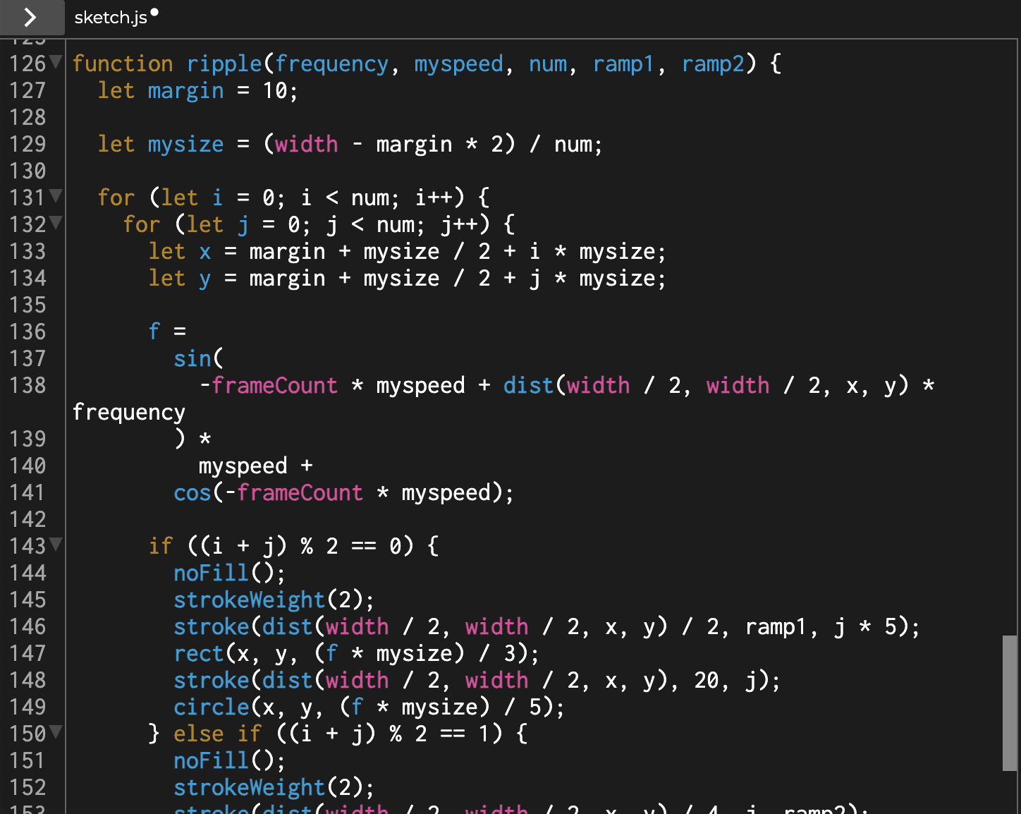Click the unsaved changes dot on sketch.js
The image size is (1021, 814).
pyautogui.click(x=154, y=11)
